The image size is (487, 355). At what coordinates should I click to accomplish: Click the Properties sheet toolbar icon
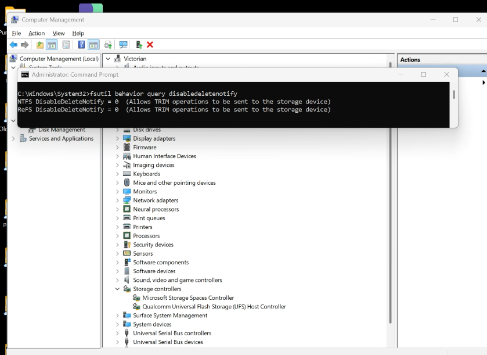(x=66, y=45)
